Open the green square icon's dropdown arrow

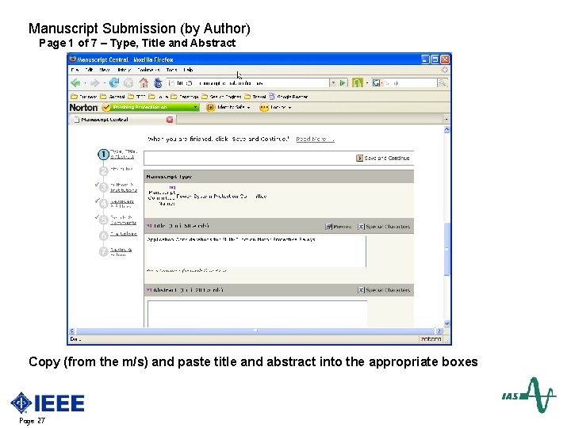(x=367, y=83)
